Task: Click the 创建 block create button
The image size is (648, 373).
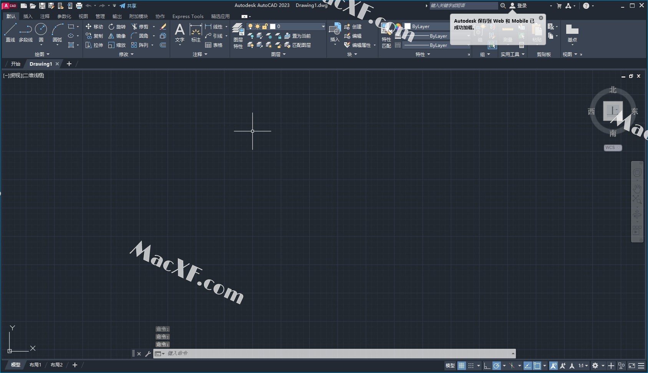Action: point(353,27)
